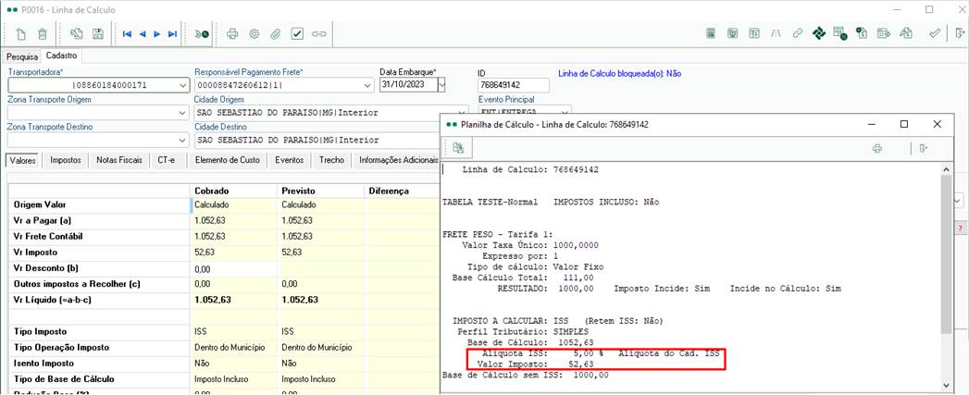Click the money document icon in right toolbar
This screenshot has width=969, height=395.
862,33
